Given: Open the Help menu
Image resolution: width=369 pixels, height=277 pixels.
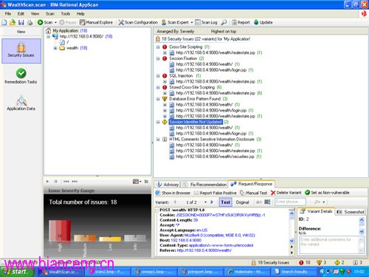Looking at the screenshot, I should tap(80, 14).
